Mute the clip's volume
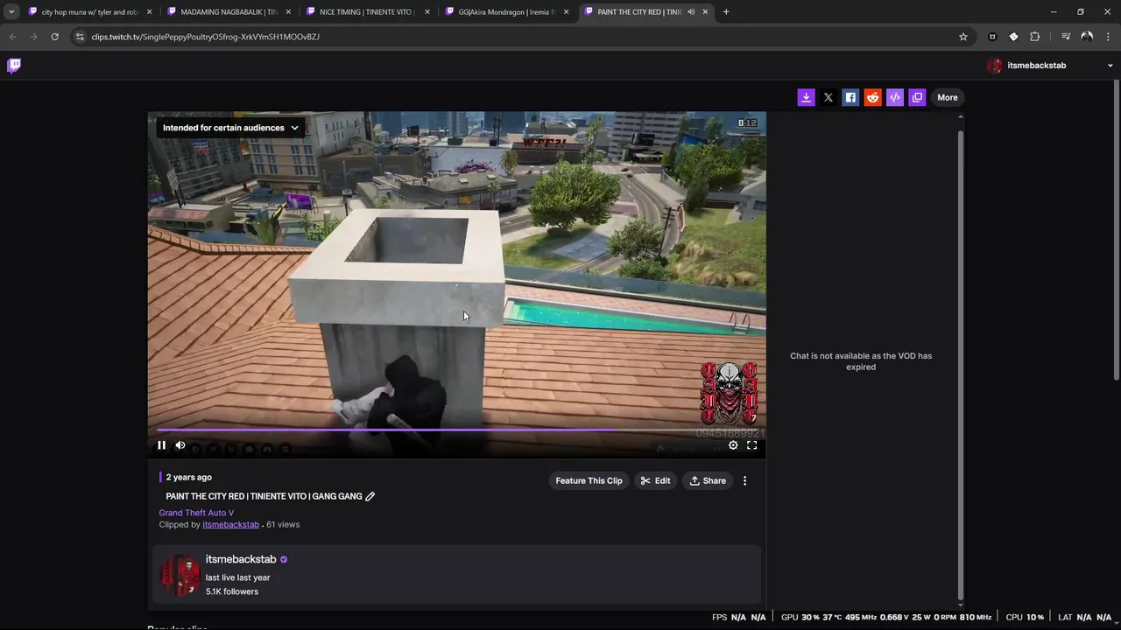 point(180,445)
